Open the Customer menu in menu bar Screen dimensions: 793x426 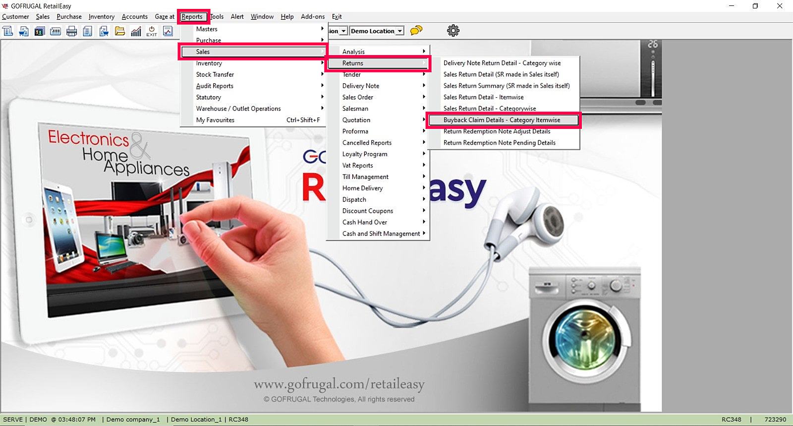[x=15, y=17]
